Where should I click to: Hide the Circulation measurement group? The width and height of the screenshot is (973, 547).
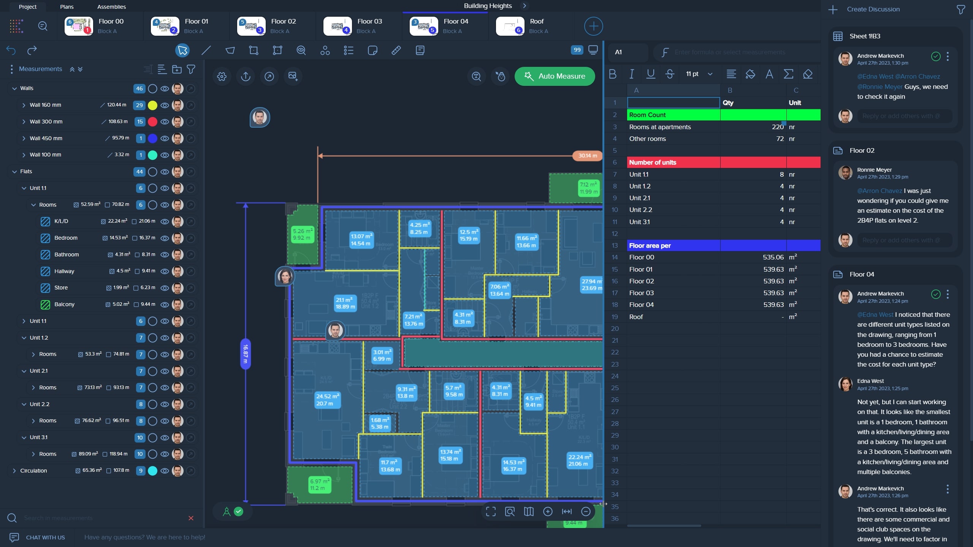165,471
